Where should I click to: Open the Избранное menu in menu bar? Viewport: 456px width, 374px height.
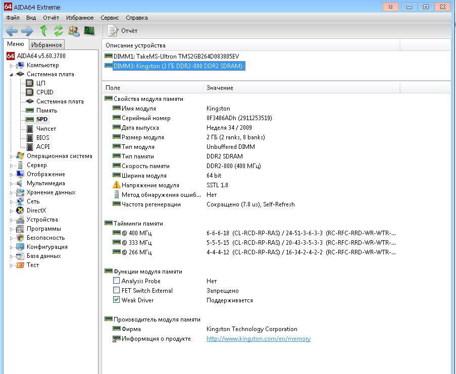[80, 18]
